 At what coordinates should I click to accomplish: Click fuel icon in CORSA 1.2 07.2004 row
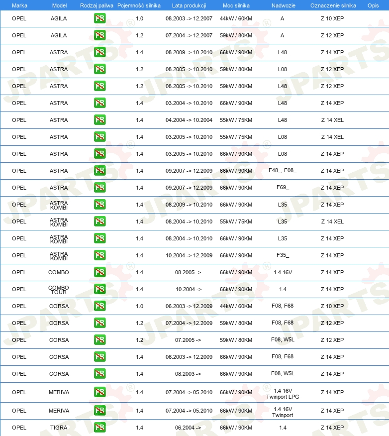pyautogui.click(x=100, y=323)
